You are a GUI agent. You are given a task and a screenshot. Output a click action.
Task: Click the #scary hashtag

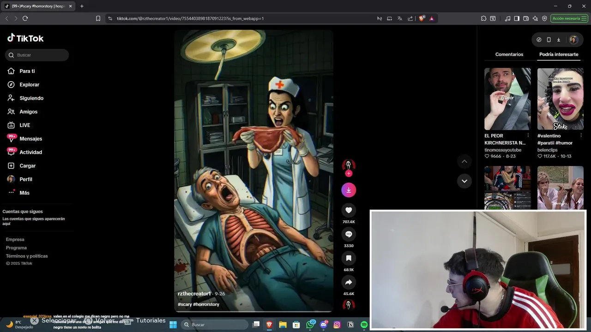[185, 304]
